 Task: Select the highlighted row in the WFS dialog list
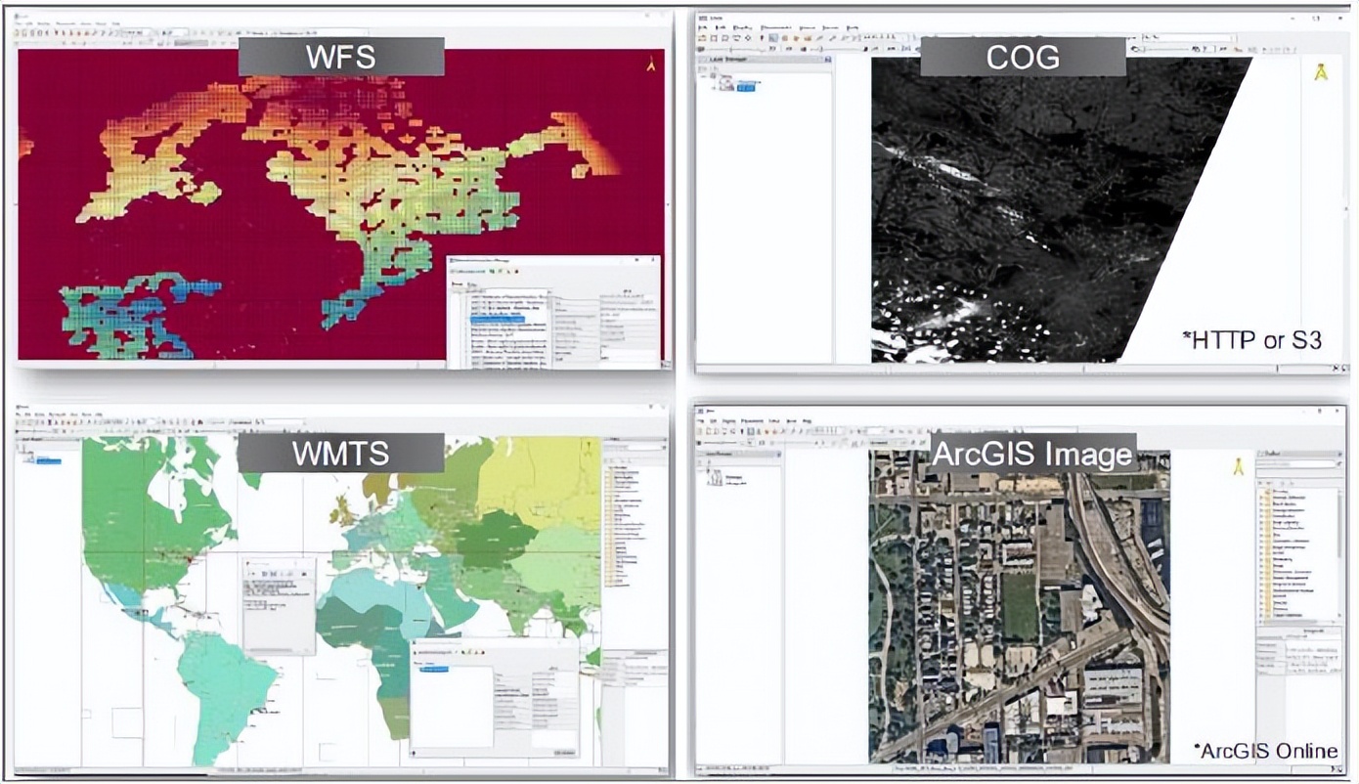[x=497, y=319]
